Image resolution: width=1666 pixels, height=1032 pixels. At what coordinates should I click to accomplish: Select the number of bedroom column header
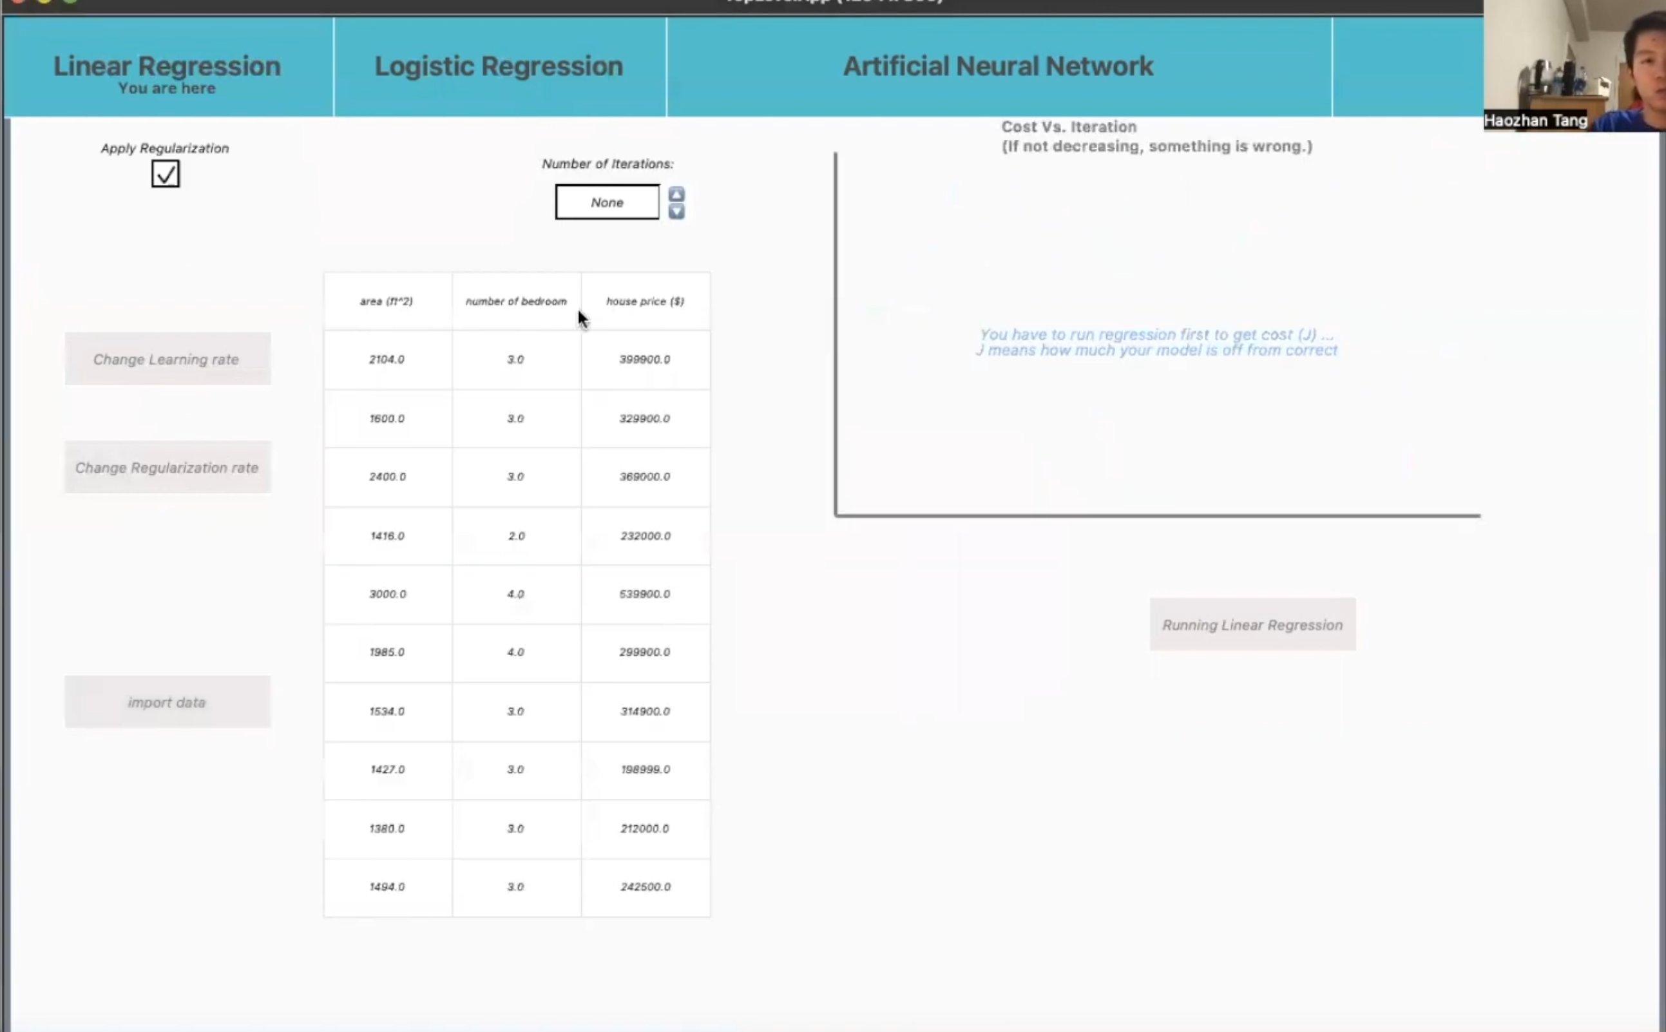[x=516, y=301]
